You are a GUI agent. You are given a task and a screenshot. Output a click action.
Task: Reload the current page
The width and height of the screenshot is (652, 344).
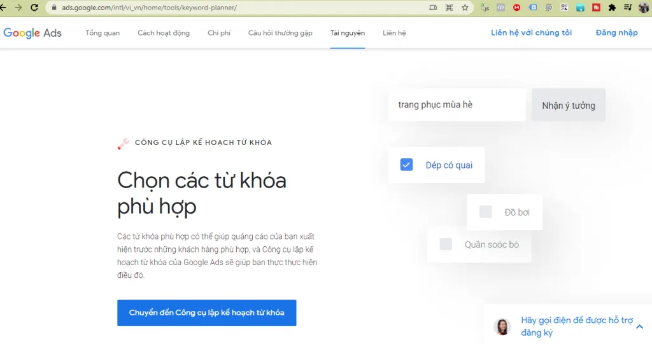pyautogui.click(x=34, y=8)
